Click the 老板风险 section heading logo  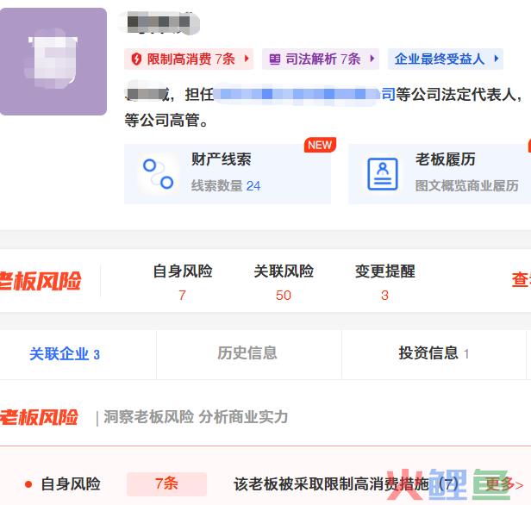(39, 417)
